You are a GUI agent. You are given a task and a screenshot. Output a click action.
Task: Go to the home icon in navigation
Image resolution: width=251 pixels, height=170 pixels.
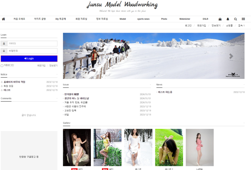point(3,19)
